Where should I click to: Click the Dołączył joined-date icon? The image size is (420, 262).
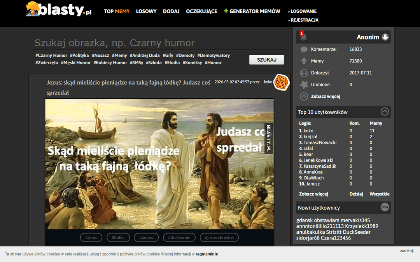pyautogui.click(x=304, y=73)
